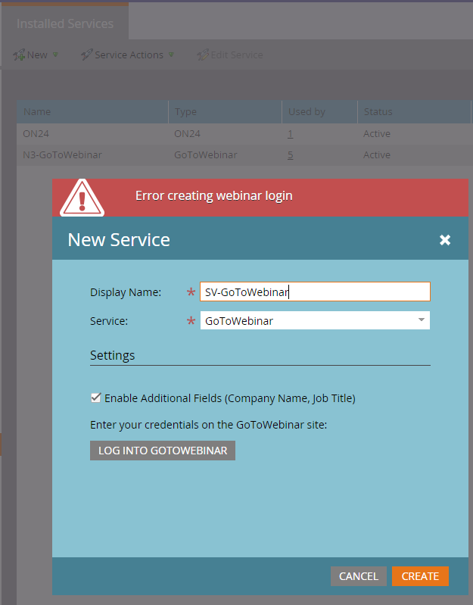Select the N3-GoToWebinar service row
The image size is (473, 605).
tap(62, 155)
